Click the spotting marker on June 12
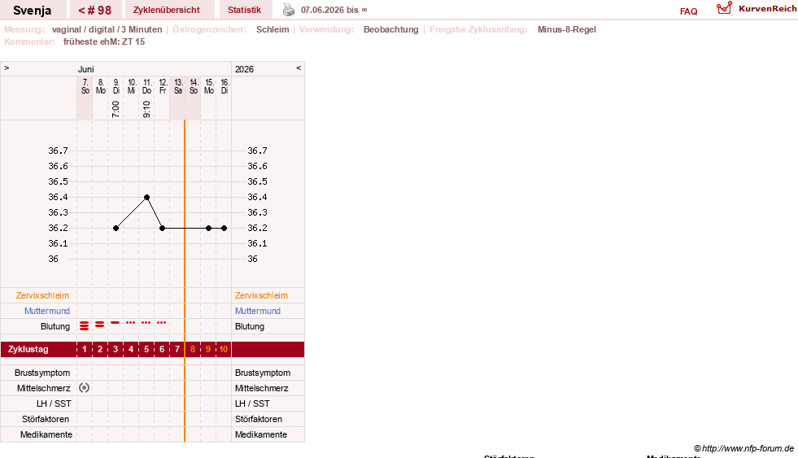 (162, 323)
